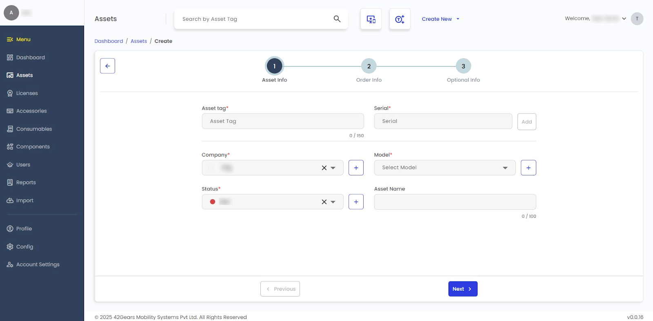Focus the Serial input field
This screenshot has width=653, height=321.
443,121
